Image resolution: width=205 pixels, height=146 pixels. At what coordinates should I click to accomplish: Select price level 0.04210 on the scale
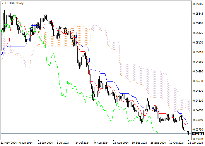198,100
